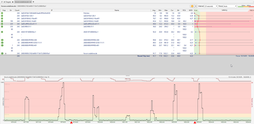Click the All Targets list icon
The width and height of the screenshot is (254, 124).
click(2, 2)
